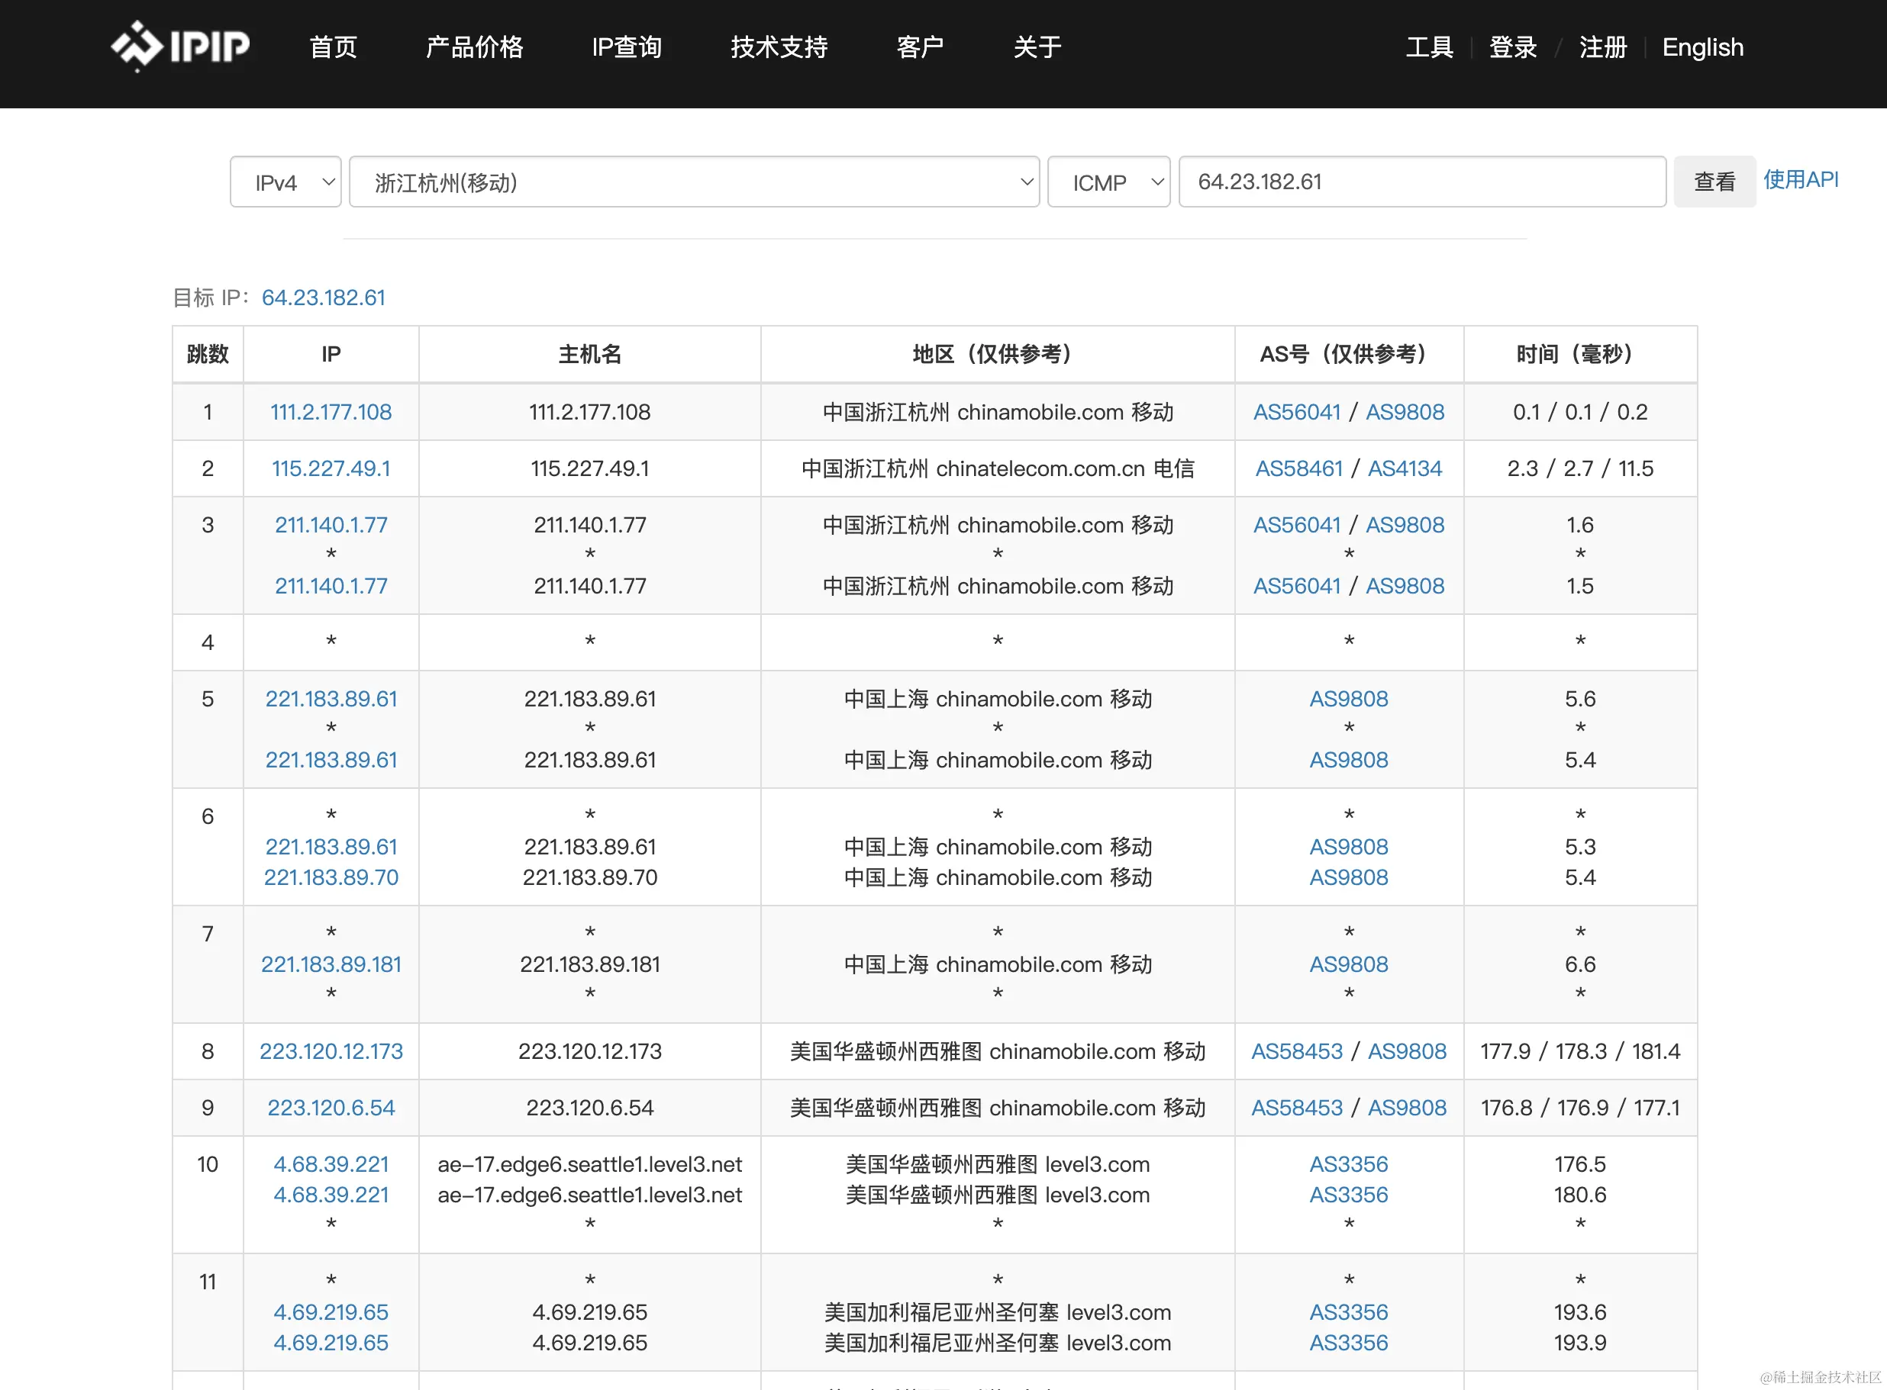Expand the 浙江杭州(移动) location dropdown
This screenshot has height=1390, width=1887.
(695, 182)
